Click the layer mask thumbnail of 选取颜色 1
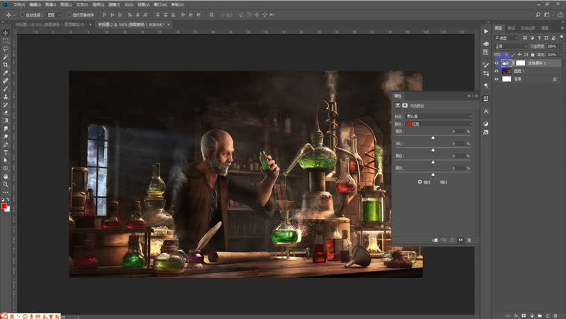The width and height of the screenshot is (566, 319). pos(521,63)
